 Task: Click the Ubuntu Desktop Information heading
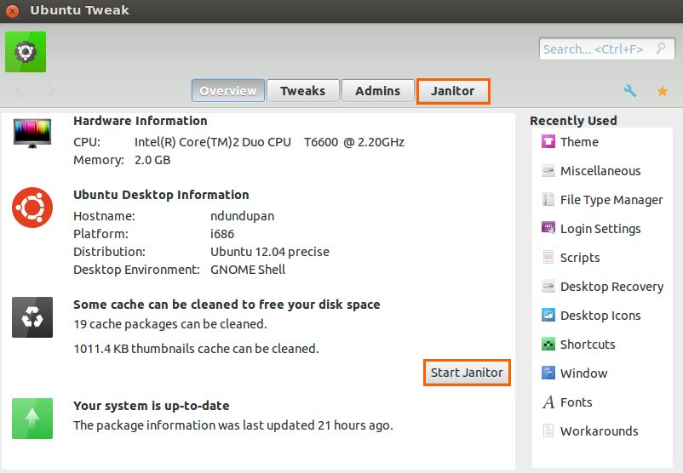(x=161, y=195)
